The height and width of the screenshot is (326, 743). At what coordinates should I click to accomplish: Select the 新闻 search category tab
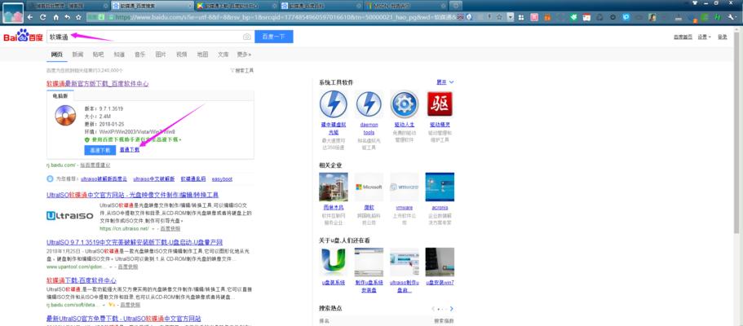point(77,55)
